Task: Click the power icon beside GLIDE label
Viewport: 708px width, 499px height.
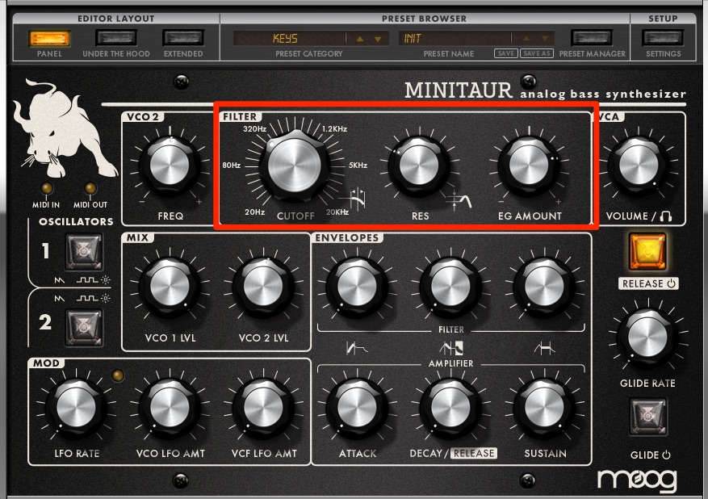Action: pos(666,455)
